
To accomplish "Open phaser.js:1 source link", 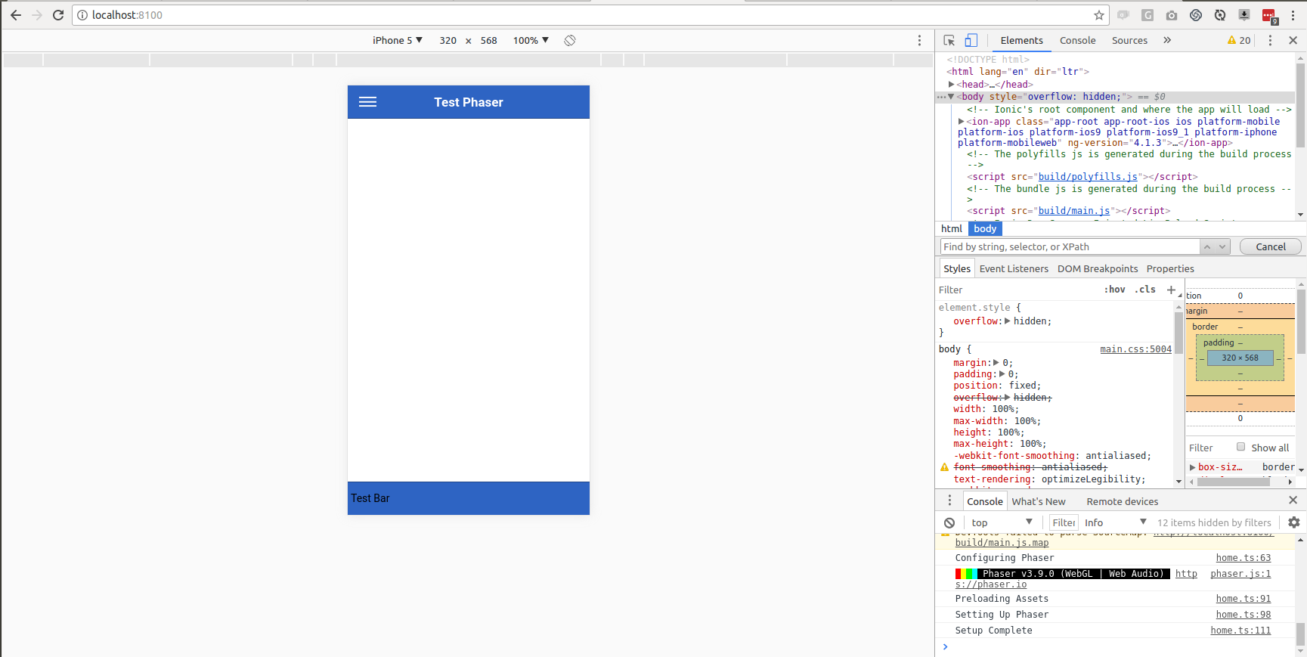I will pyautogui.click(x=1240, y=574).
